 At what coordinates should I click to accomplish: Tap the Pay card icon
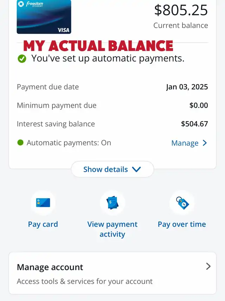pos(43,202)
